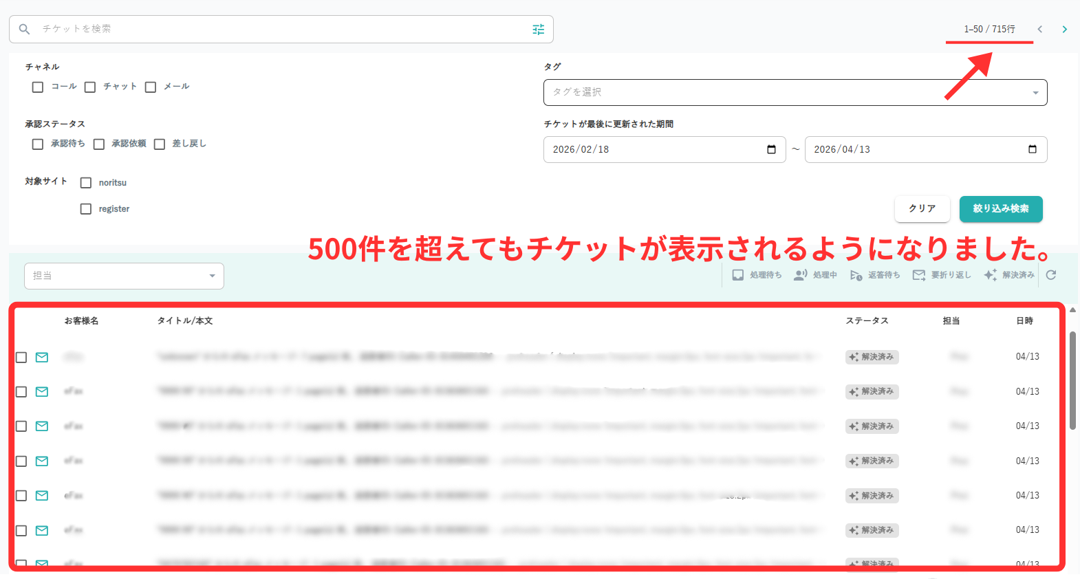Click the ticket list vertical scrollbar
1080x579 pixels.
click(1072, 382)
